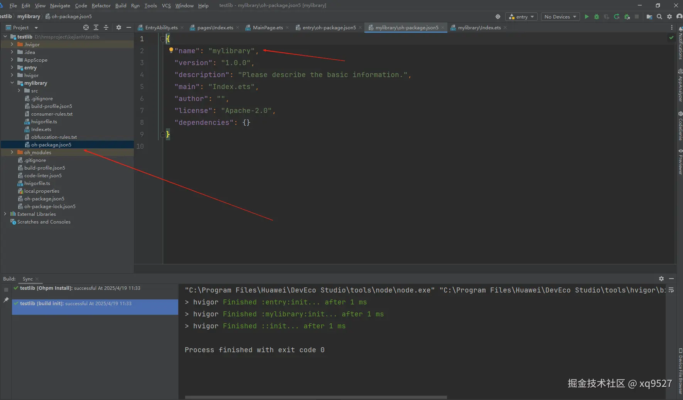Select Index.ets in the mylibrary folder
Viewport: 683px width, 400px height.
[x=41, y=129]
